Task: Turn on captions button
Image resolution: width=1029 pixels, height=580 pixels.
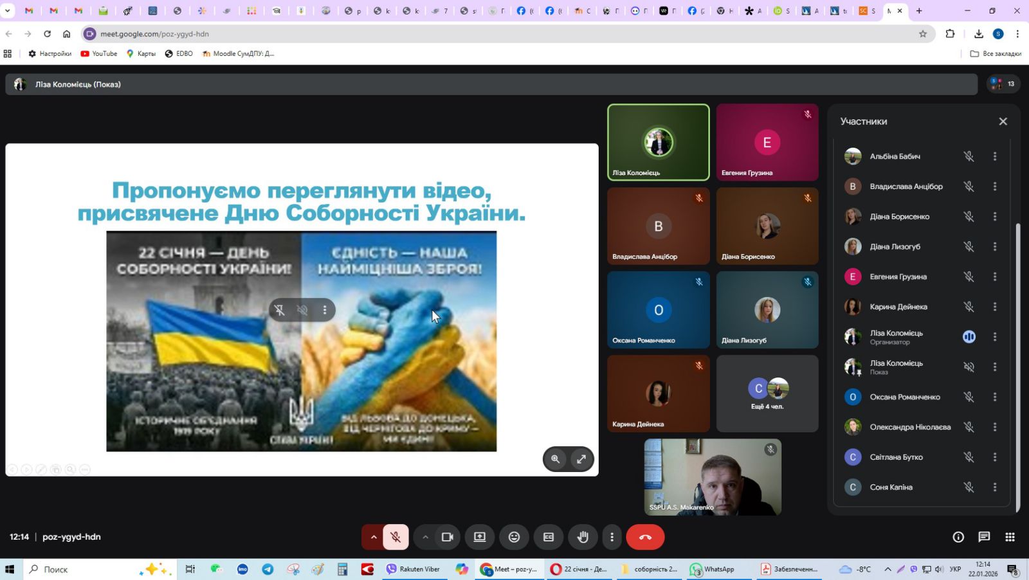Action: coord(549,537)
